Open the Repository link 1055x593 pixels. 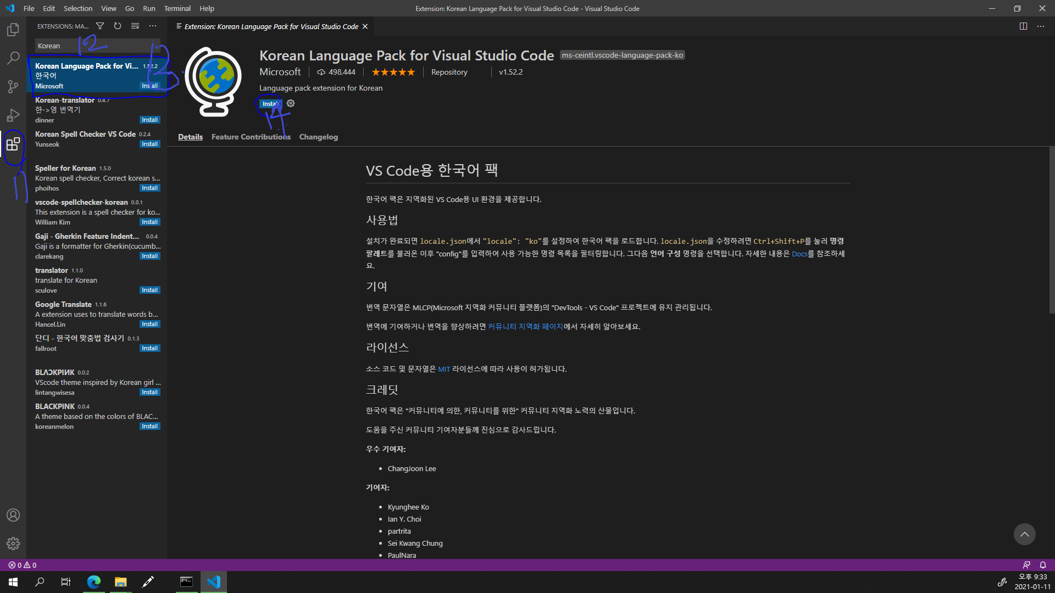click(449, 72)
